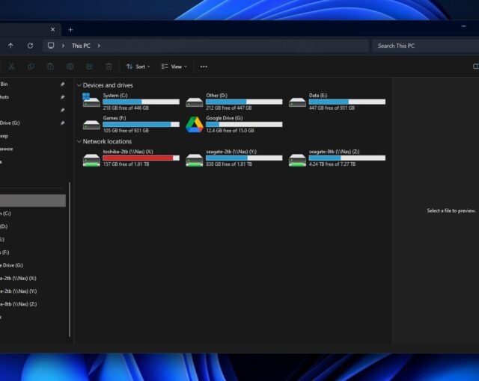Screen dimensions: 479x381
Task: Open the Sort dropdown
Action: (138, 66)
